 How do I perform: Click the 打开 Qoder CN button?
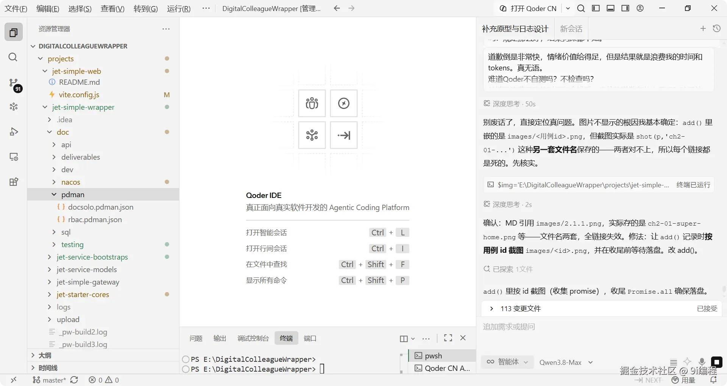(529, 8)
